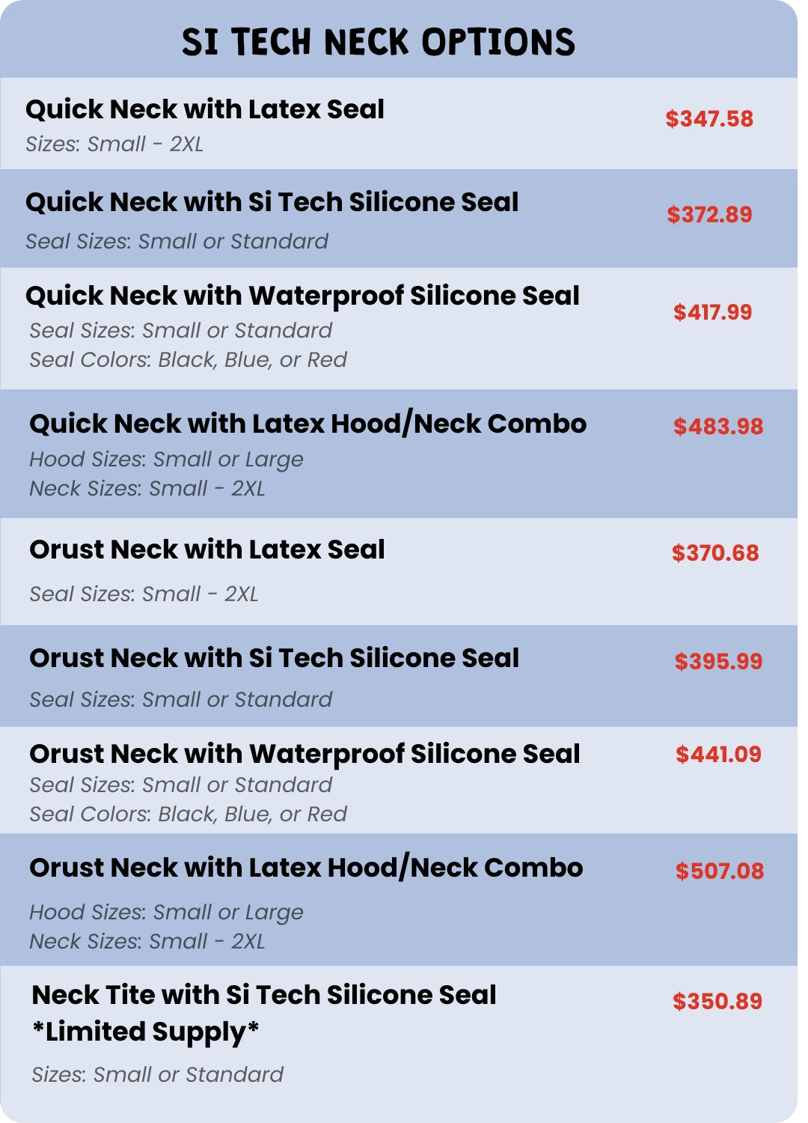The height and width of the screenshot is (1123, 808).
Task: Click the $370.68 price
Action: (x=714, y=553)
